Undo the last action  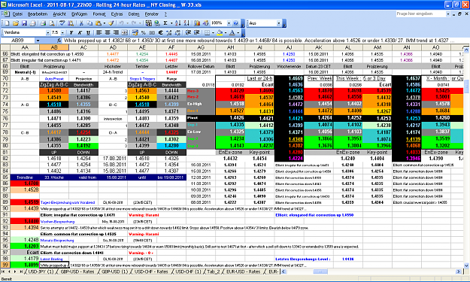pos(121,23)
